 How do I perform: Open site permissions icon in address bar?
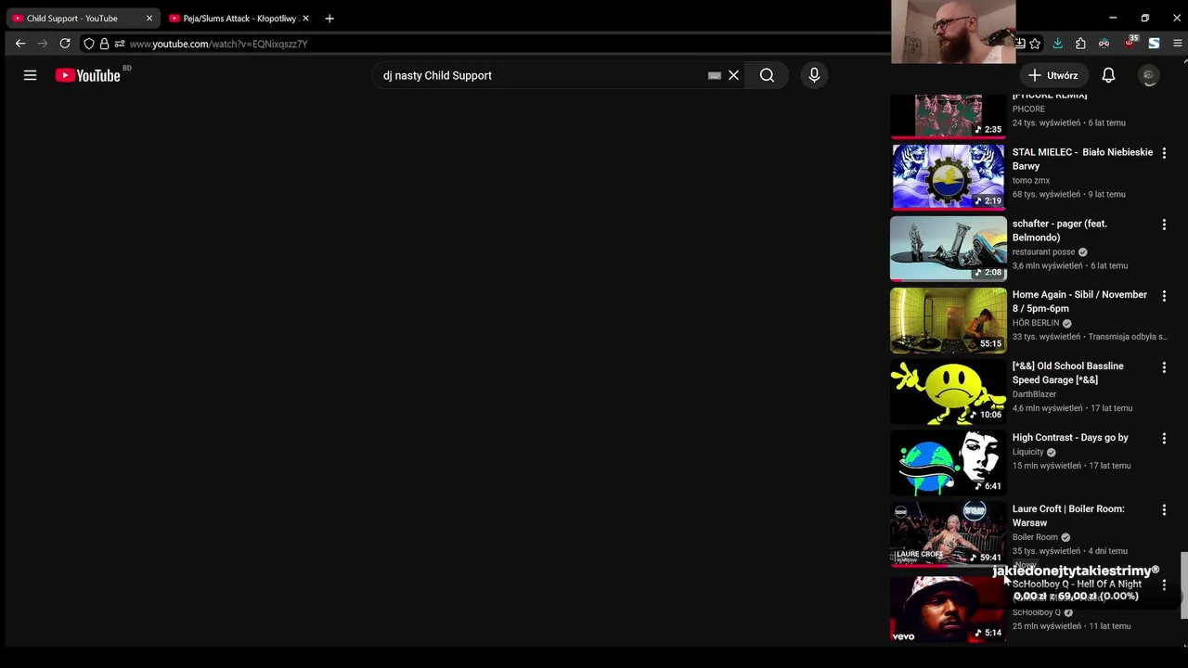pyautogui.click(x=120, y=44)
